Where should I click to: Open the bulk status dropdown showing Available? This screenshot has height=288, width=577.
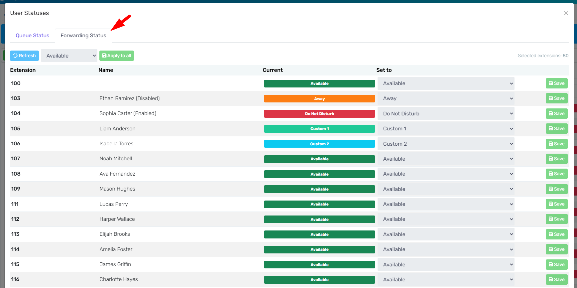69,56
